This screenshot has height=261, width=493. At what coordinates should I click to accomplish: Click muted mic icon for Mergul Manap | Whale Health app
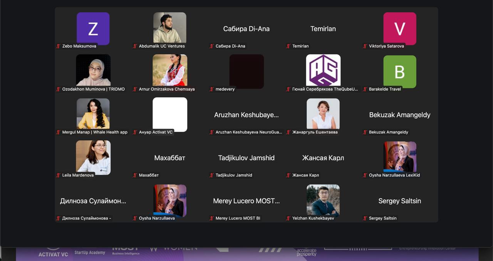[59, 132]
